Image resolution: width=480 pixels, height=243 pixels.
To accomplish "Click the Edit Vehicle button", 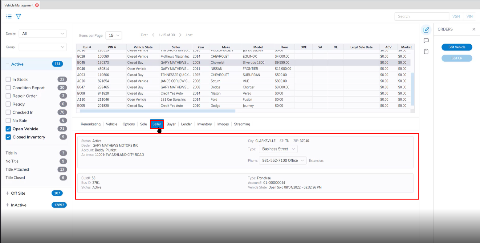I will [x=457, y=47].
